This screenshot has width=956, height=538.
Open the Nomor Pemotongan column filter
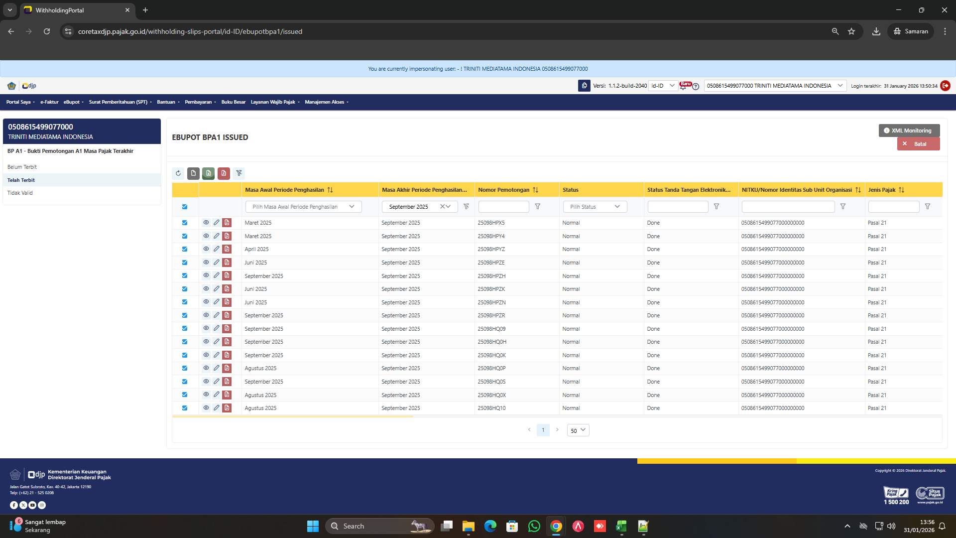[x=538, y=206]
